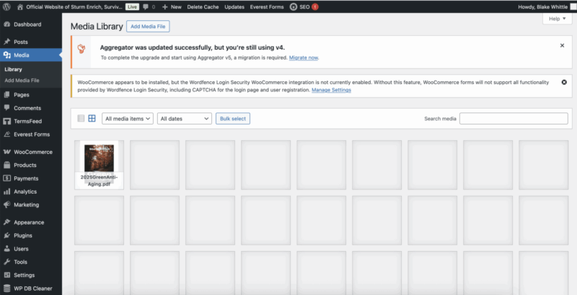Screen dimensions: 577x295
Task: Click the Add Media File button
Action: 147,26
